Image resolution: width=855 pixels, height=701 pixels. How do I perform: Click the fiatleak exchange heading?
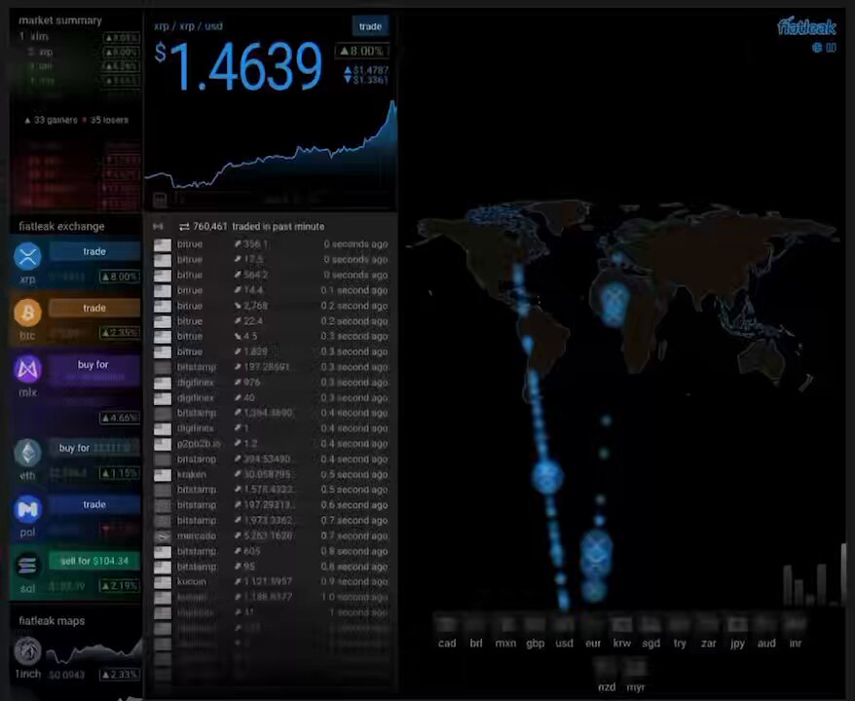coord(61,226)
